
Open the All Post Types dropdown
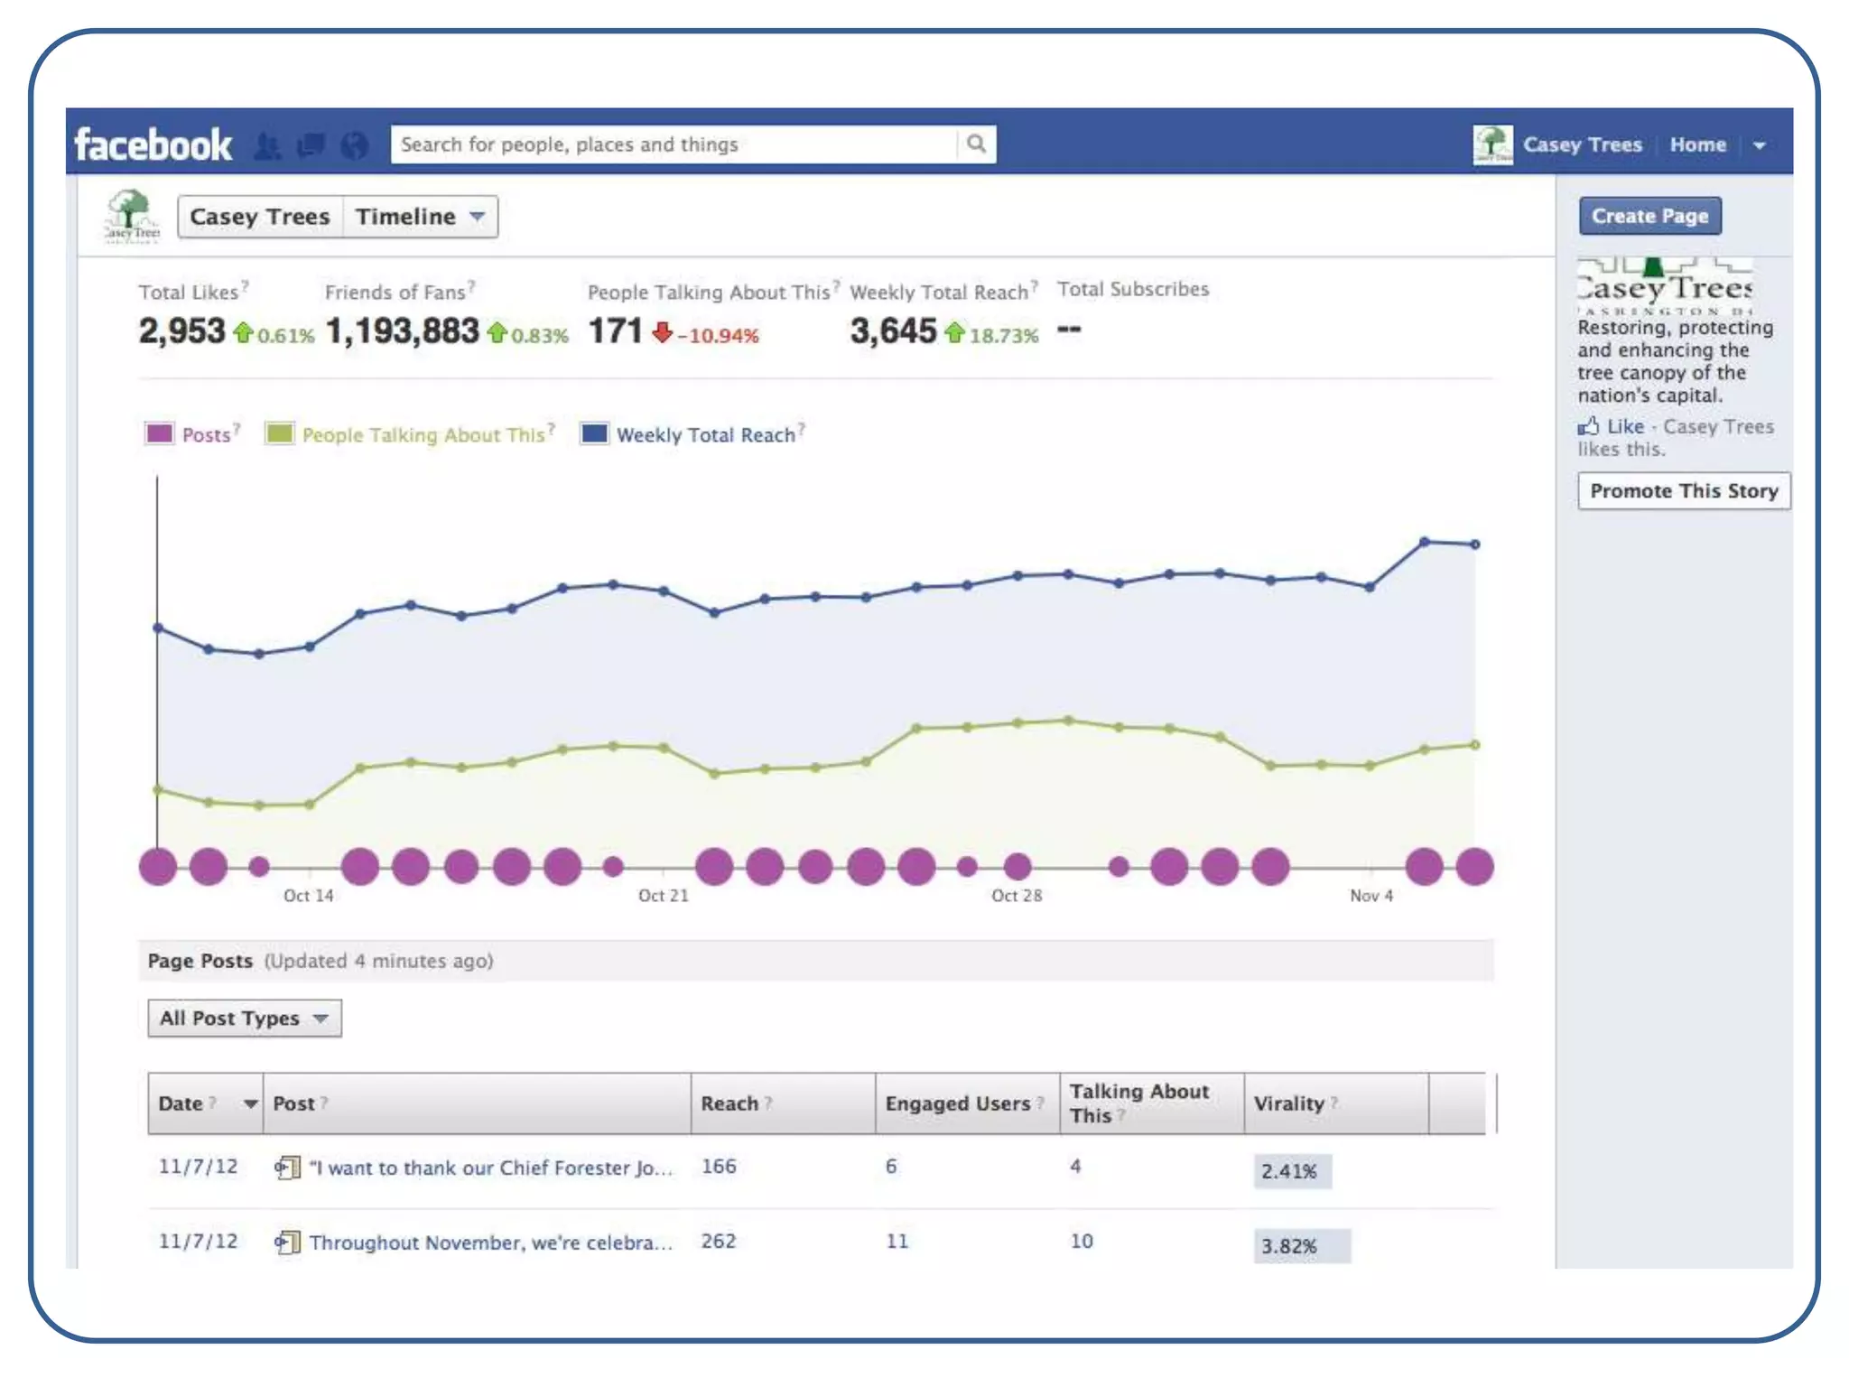(244, 1018)
